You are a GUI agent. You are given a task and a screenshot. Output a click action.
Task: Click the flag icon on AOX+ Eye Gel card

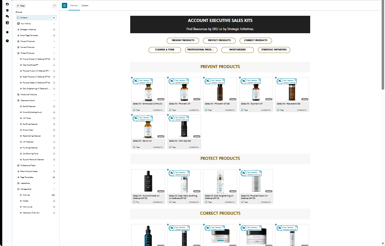(x=172, y=118)
